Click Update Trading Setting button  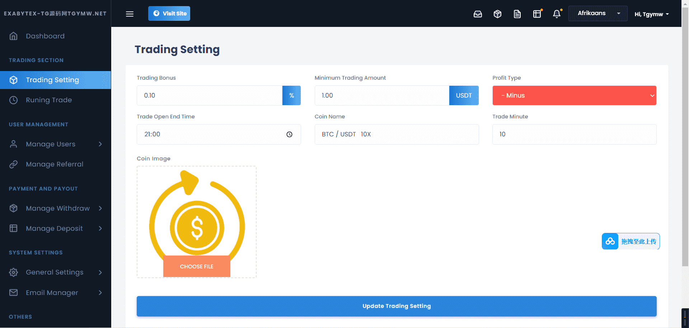pos(397,306)
